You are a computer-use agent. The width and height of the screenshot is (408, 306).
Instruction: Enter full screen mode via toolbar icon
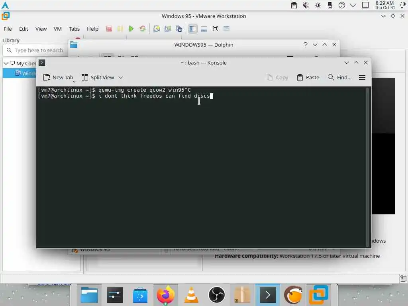point(215,29)
